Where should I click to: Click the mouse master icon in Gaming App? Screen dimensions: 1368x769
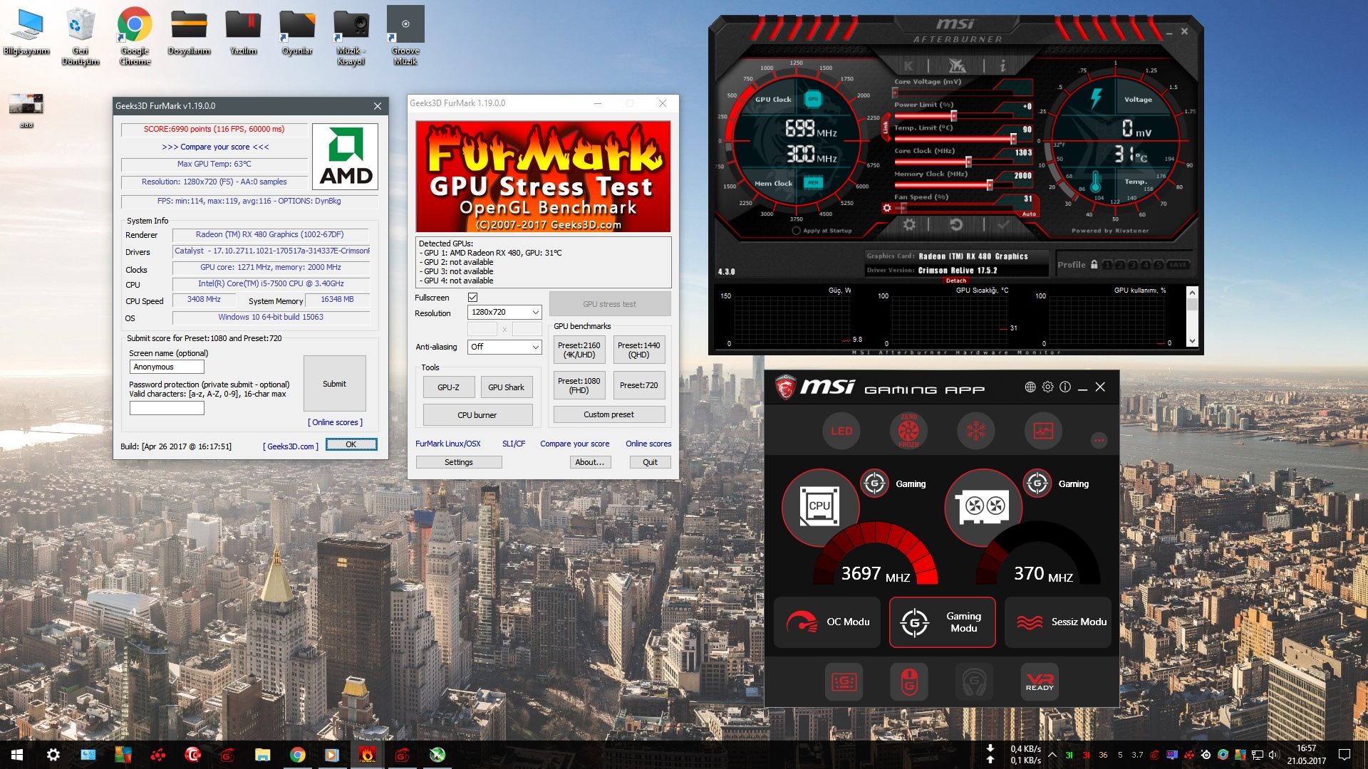[x=909, y=682]
